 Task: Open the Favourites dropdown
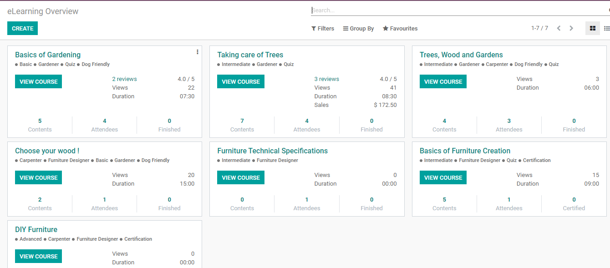(400, 28)
